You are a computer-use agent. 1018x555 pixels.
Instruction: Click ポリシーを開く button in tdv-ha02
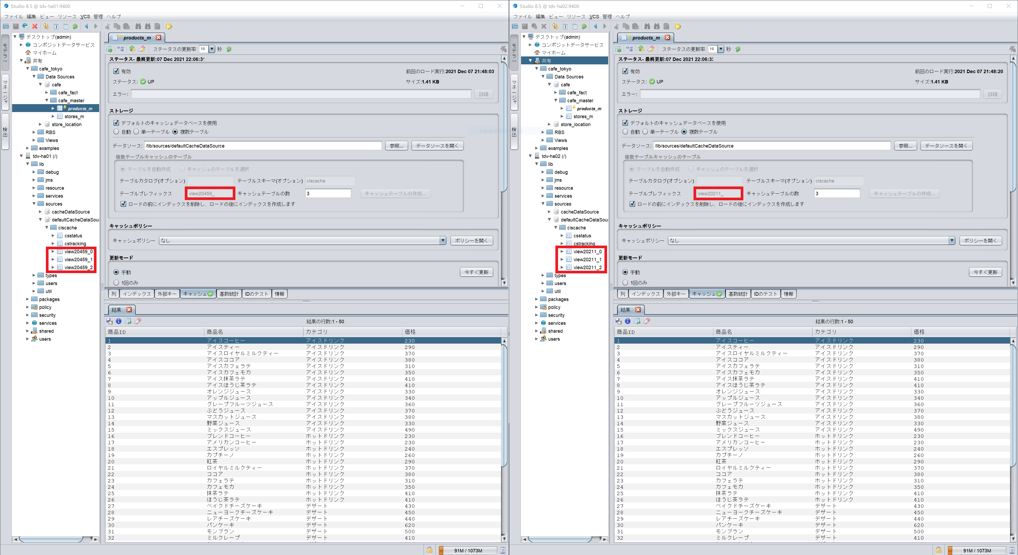[980, 241]
